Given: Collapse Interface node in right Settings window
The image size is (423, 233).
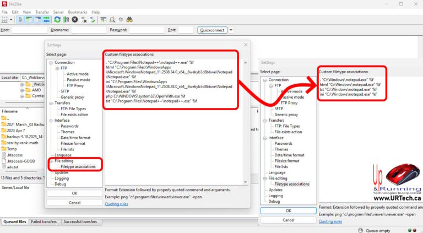Looking at the screenshot, I should 265,138.
